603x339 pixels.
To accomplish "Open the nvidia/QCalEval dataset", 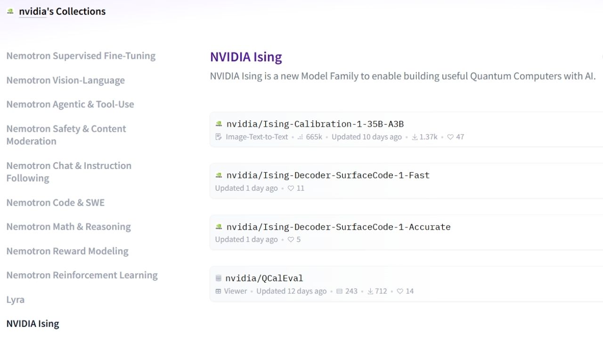I will pyautogui.click(x=264, y=278).
